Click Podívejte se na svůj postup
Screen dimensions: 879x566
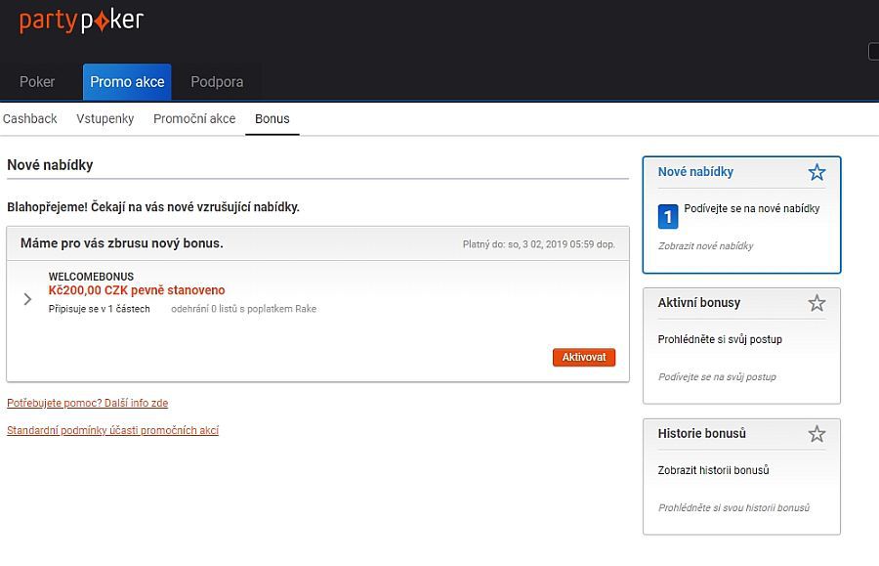coord(717,377)
